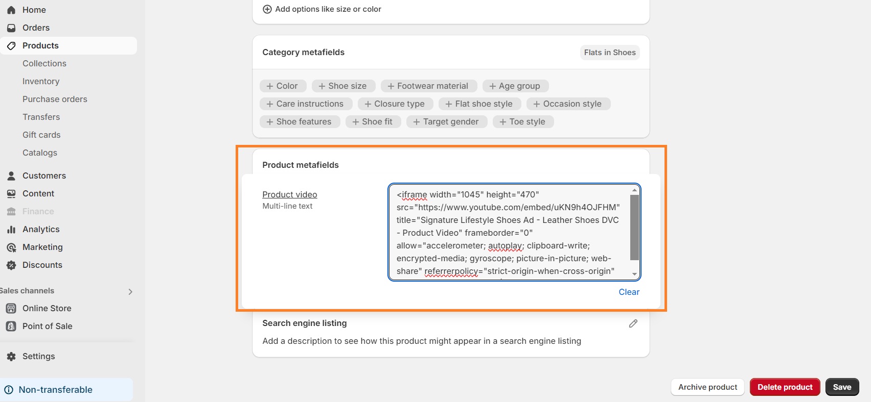Expand the Sales channels chevron
The width and height of the screenshot is (871, 402).
click(x=130, y=292)
